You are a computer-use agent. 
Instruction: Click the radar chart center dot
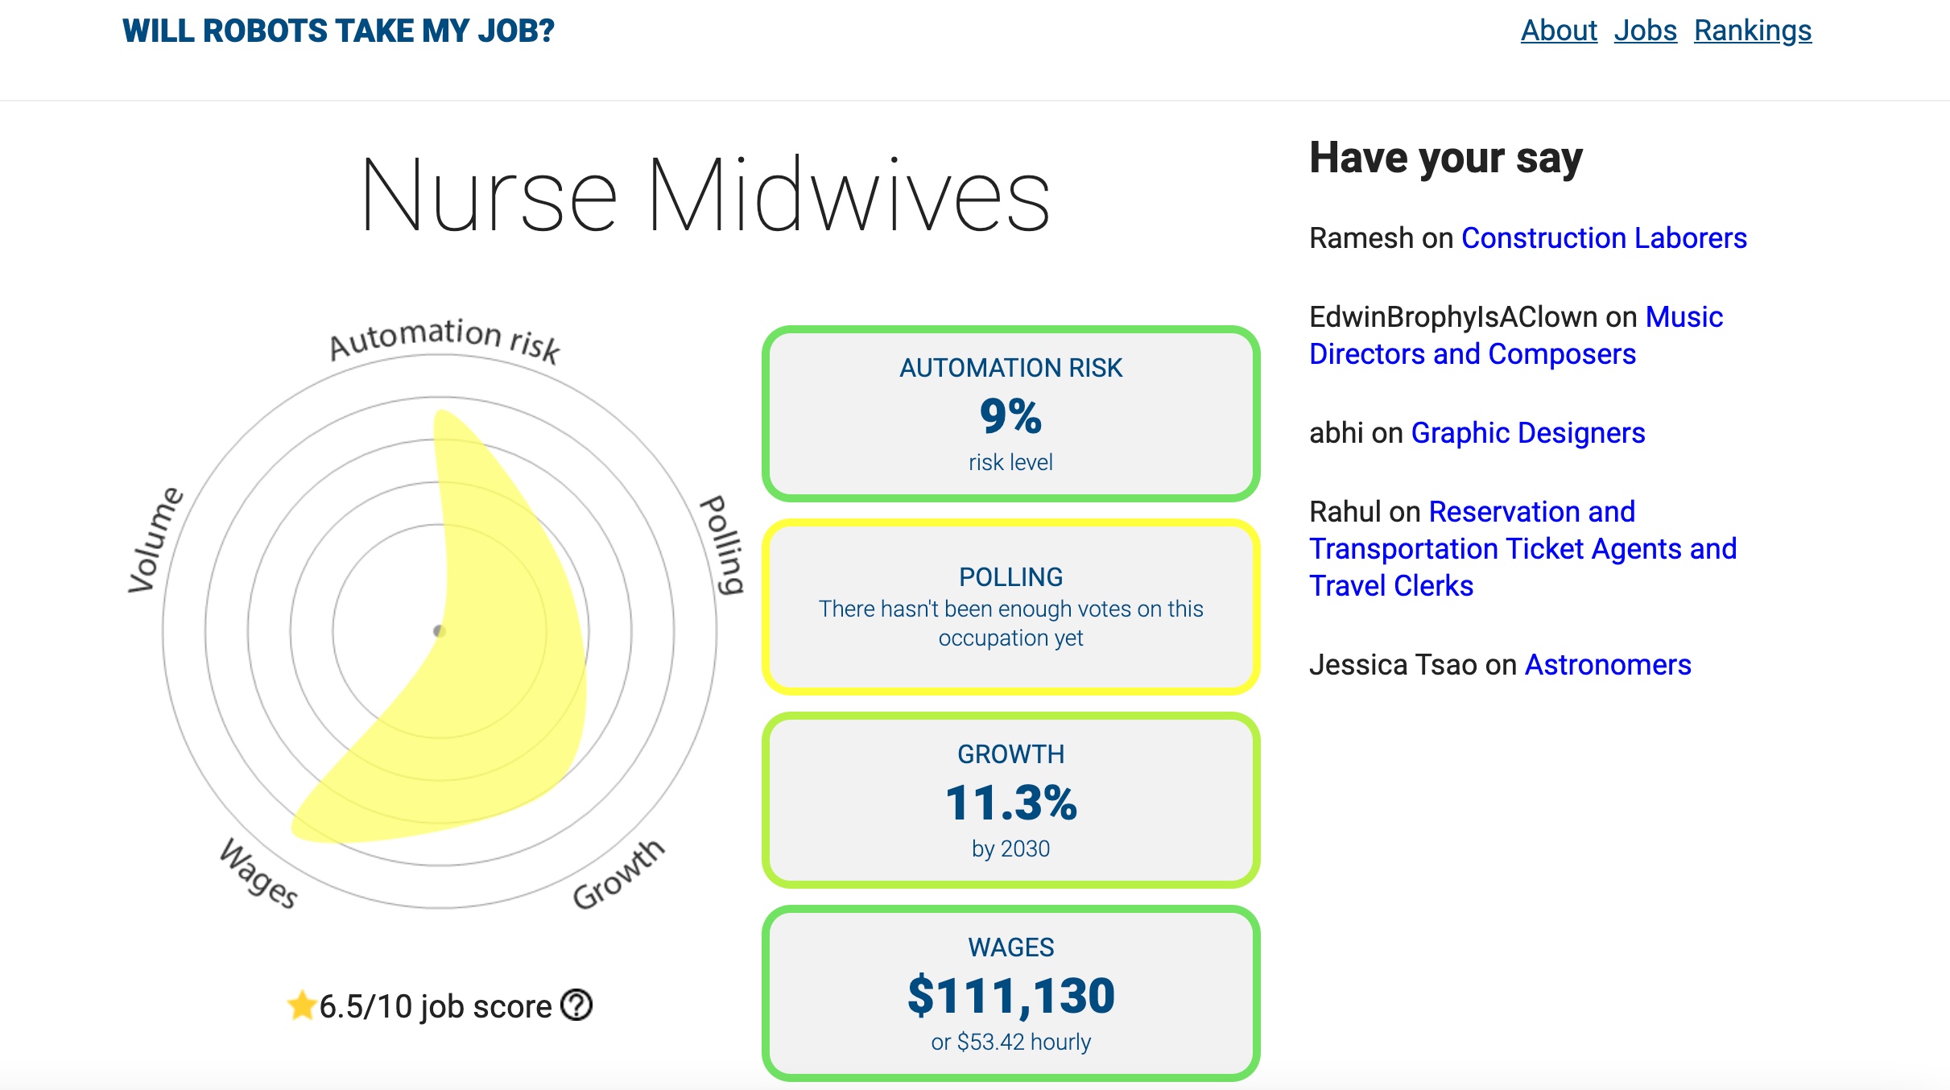tap(439, 630)
